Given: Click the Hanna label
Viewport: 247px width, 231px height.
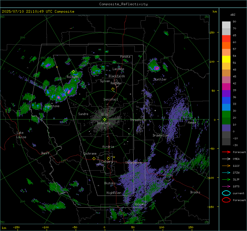Looking at the screenshot, I should coord(192,123).
